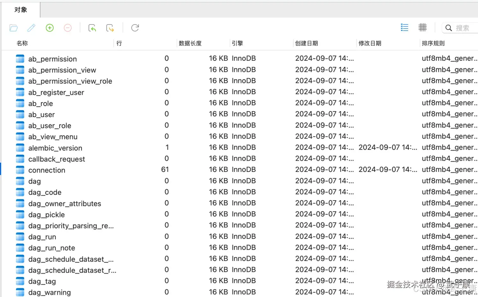The width and height of the screenshot is (478, 297).
Task: Refresh the table list
Action: [135, 28]
